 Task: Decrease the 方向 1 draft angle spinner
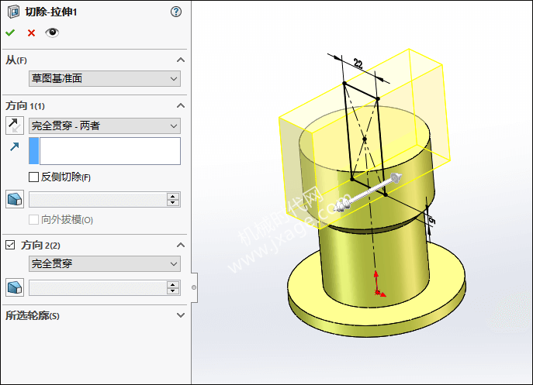[173, 203]
